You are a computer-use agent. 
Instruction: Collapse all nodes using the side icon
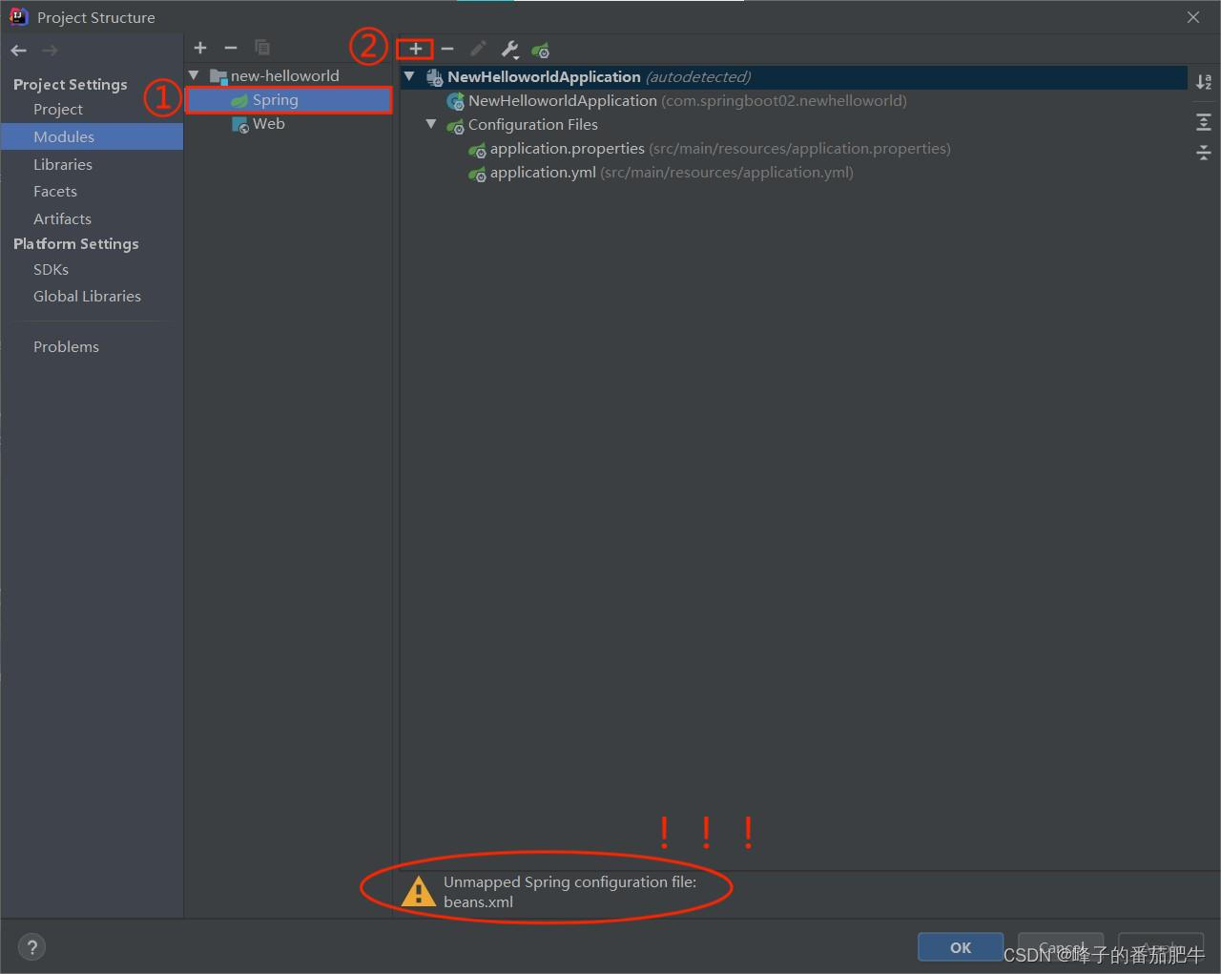pyautogui.click(x=1204, y=152)
